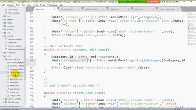This screenshot has height=110, width=196.
Task: Open the Tools menu
Action: (x=36, y=5)
